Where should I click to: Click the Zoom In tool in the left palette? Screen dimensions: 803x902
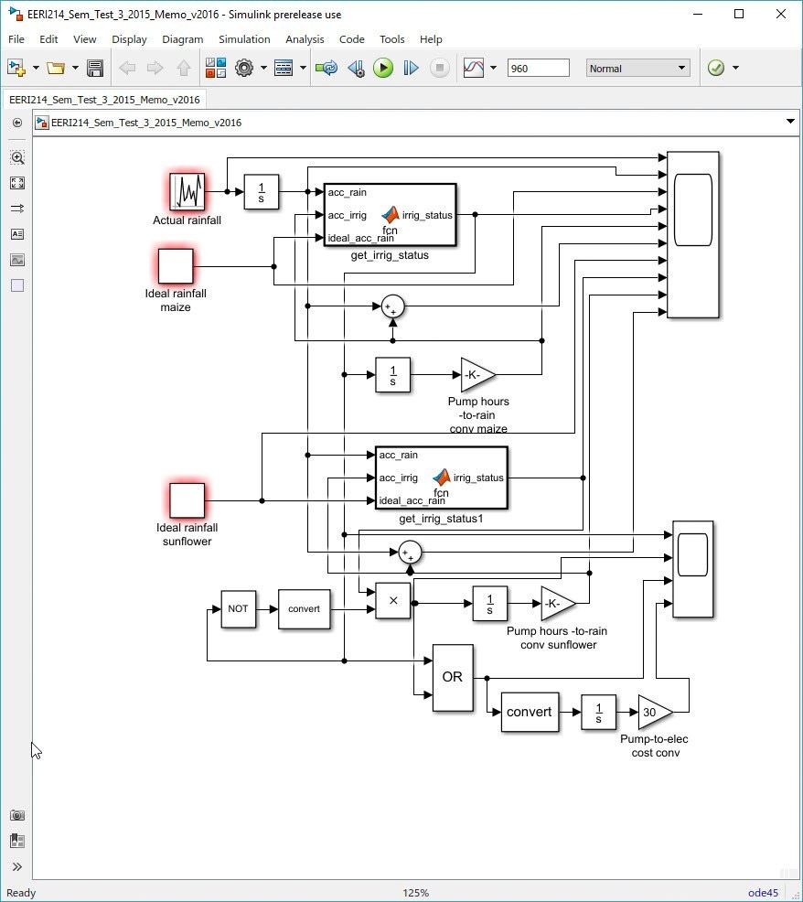coord(17,157)
